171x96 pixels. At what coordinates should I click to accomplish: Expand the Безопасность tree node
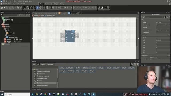point(2,22)
